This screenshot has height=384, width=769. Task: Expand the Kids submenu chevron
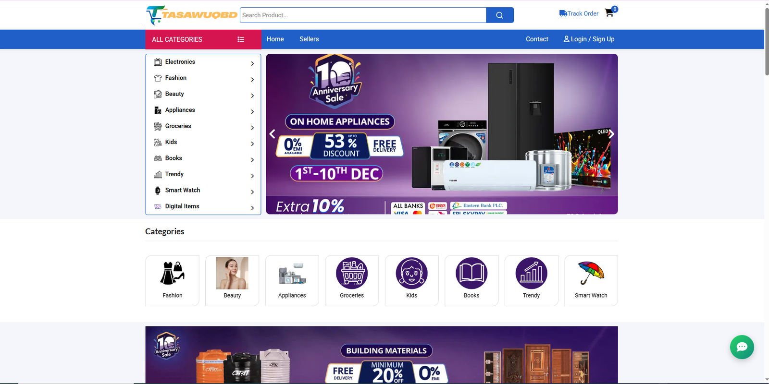[252, 144]
